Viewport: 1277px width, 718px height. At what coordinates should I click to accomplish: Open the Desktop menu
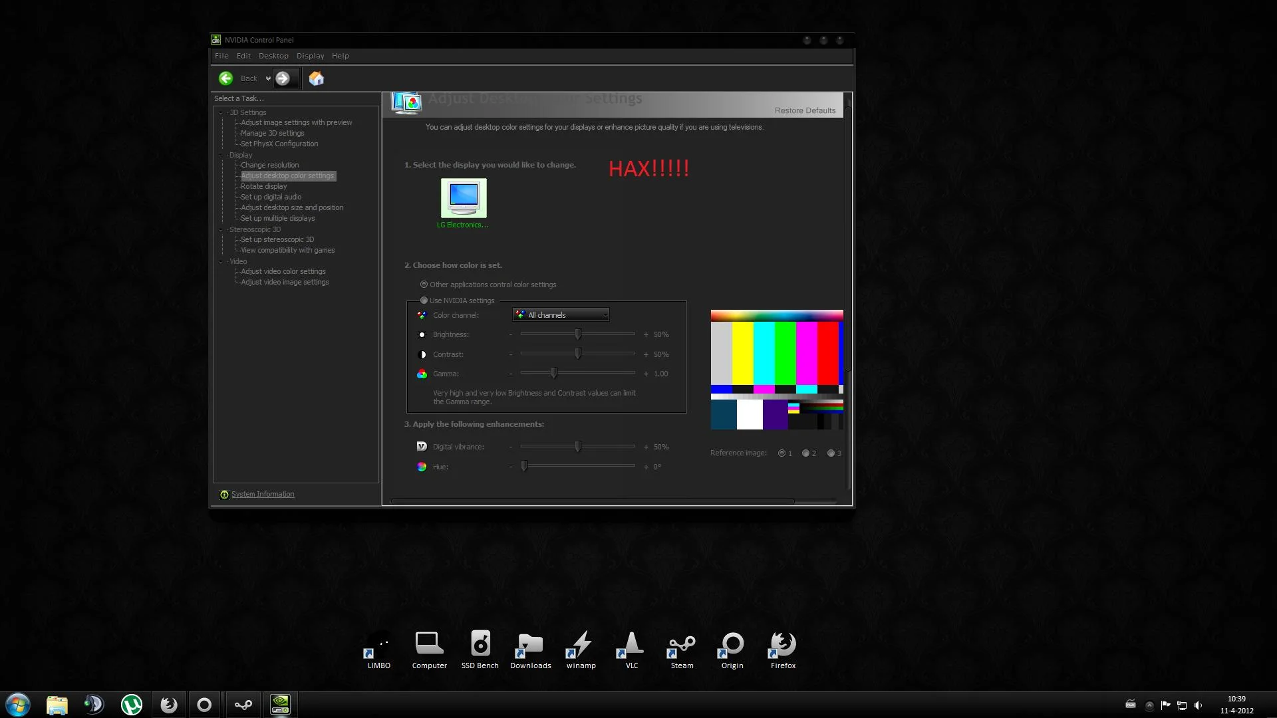(x=273, y=56)
